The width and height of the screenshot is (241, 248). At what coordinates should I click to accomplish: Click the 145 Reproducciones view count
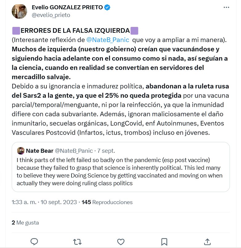(107, 202)
